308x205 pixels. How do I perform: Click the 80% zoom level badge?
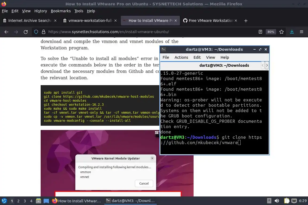[x=271, y=32]
